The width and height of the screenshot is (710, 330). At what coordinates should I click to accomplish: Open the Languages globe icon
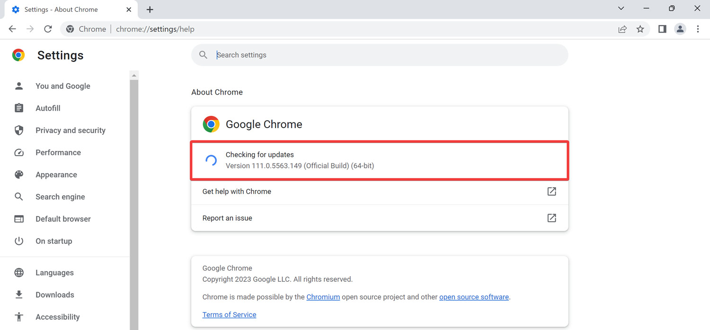(x=19, y=272)
